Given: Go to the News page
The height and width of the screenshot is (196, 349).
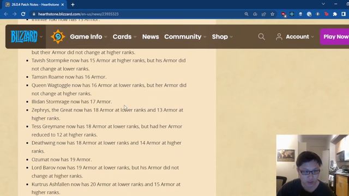Looking at the screenshot, I should tap(151, 36).
